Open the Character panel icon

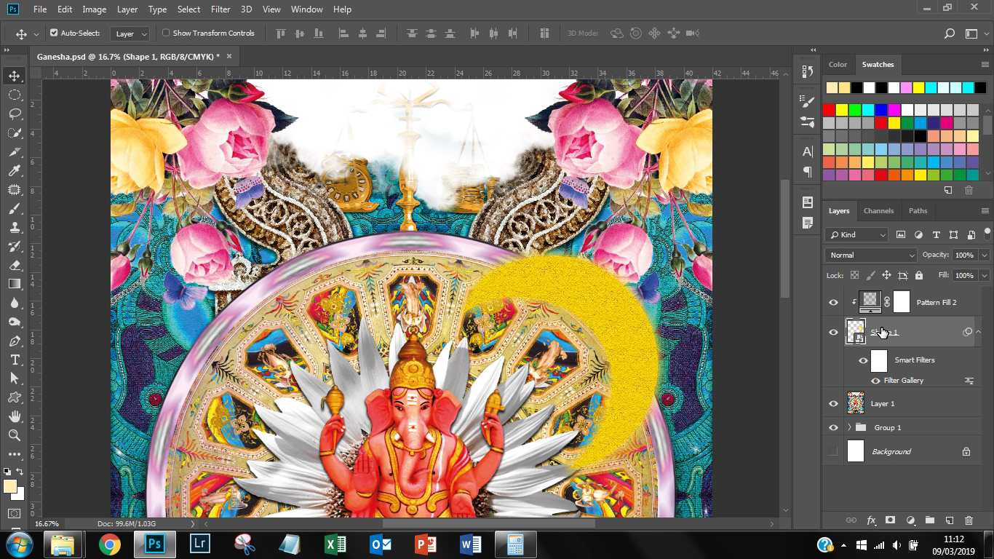click(807, 152)
